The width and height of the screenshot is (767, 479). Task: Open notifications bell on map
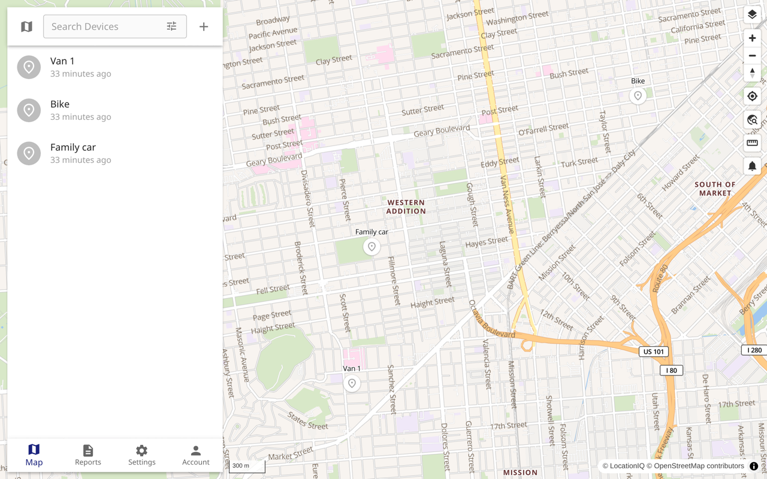(x=752, y=166)
